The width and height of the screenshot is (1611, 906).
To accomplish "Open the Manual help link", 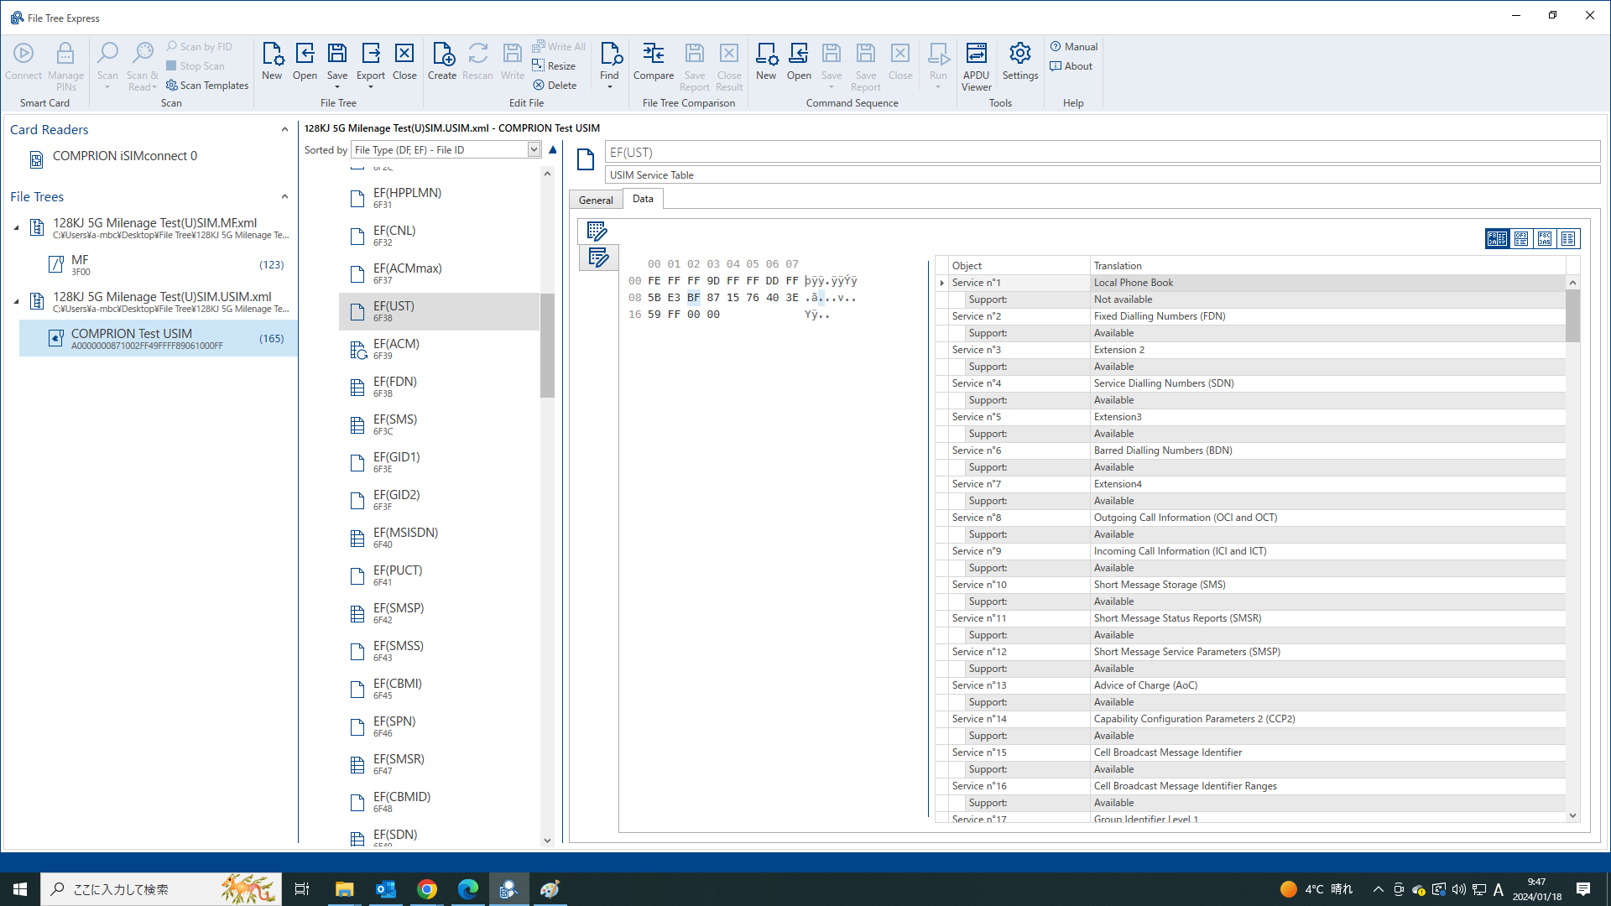I will point(1073,47).
